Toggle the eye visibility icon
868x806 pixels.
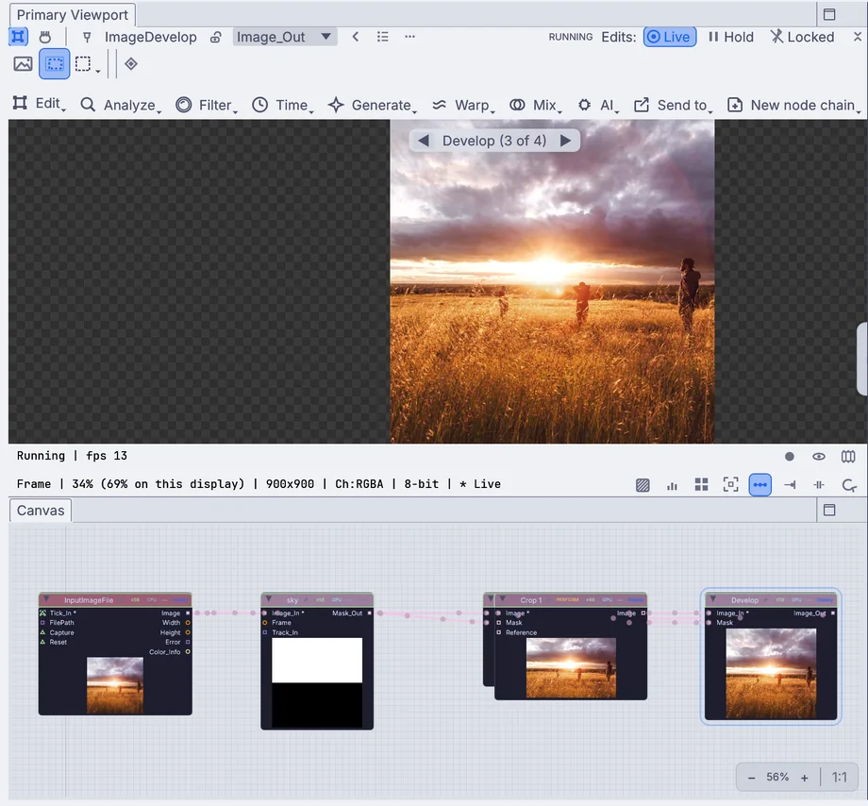click(x=819, y=456)
